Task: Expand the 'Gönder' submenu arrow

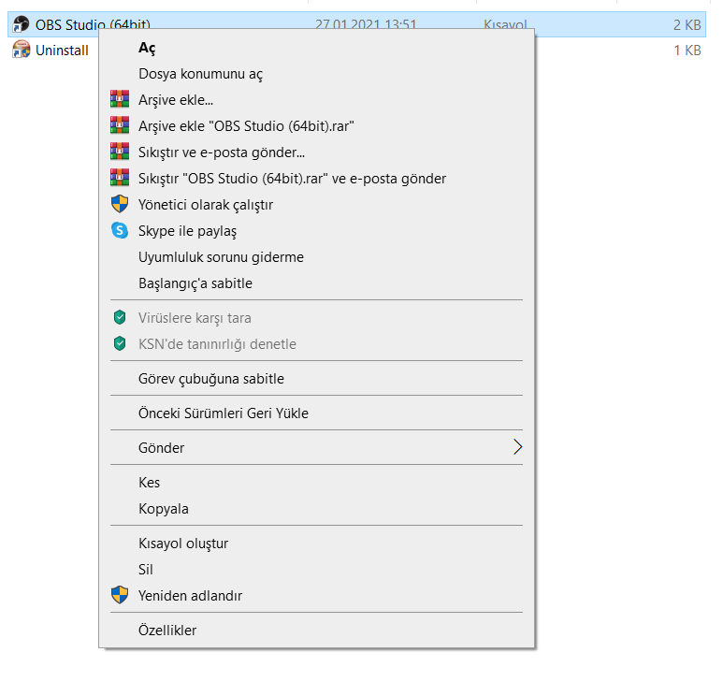Action: (518, 447)
